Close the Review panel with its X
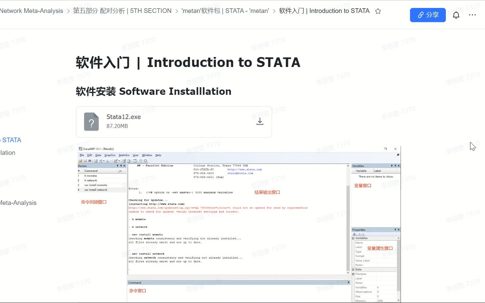Viewport: 485px width, 303px height. point(124,166)
